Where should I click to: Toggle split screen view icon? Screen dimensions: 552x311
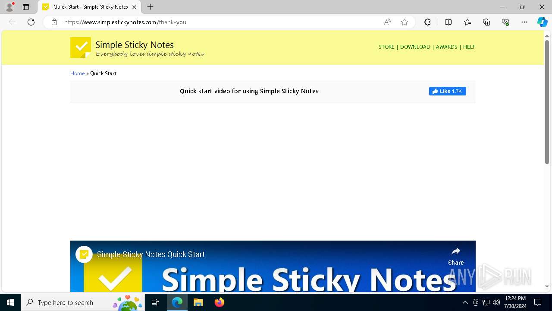[448, 22]
